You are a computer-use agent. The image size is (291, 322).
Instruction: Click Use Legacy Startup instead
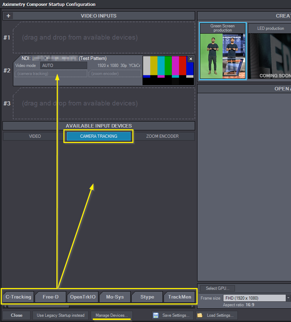(x=61, y=315)
